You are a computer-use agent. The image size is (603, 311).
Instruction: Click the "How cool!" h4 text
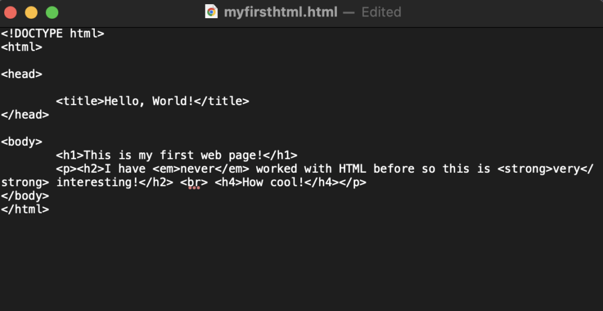pos(273,182)
